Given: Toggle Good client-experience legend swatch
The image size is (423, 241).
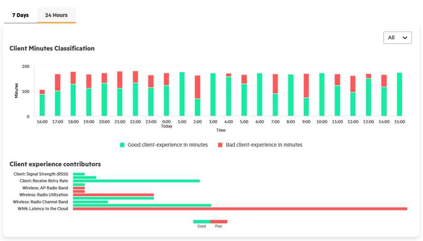Looking at the screenshot, I should 122,145.
